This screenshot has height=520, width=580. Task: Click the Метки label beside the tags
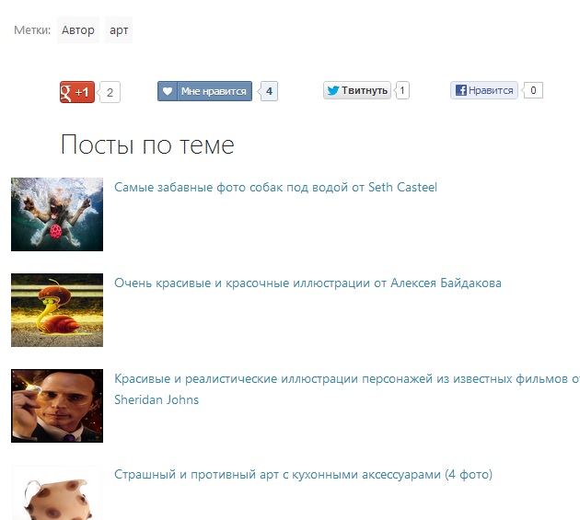[32, 30]
